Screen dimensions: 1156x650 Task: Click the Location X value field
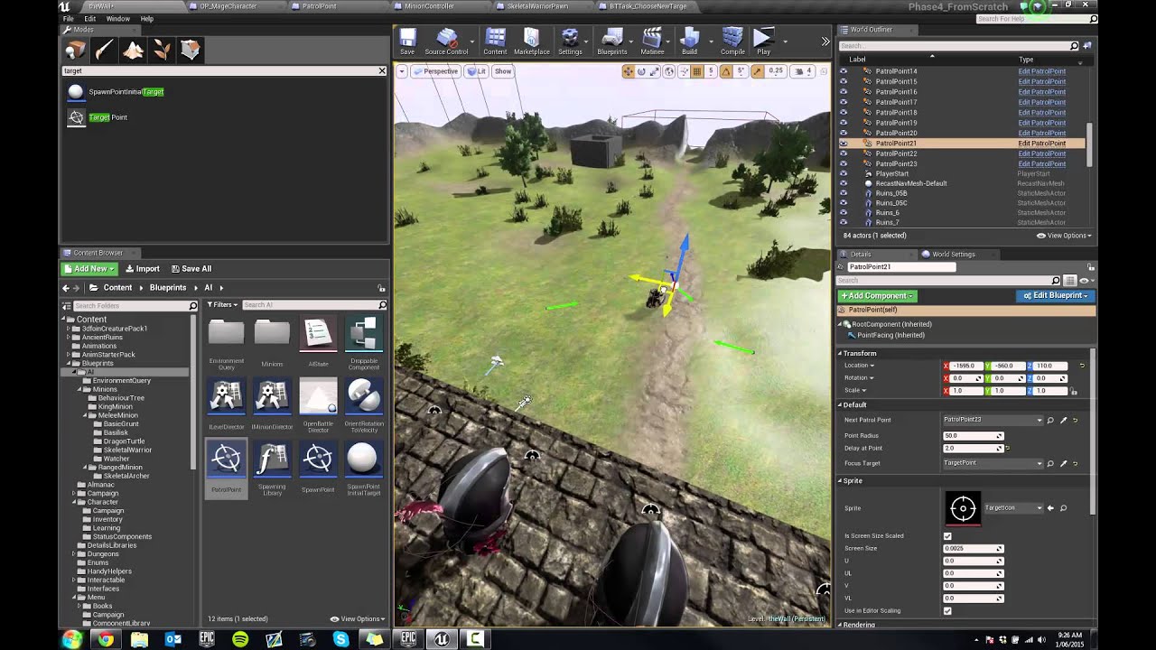point(966,366)
